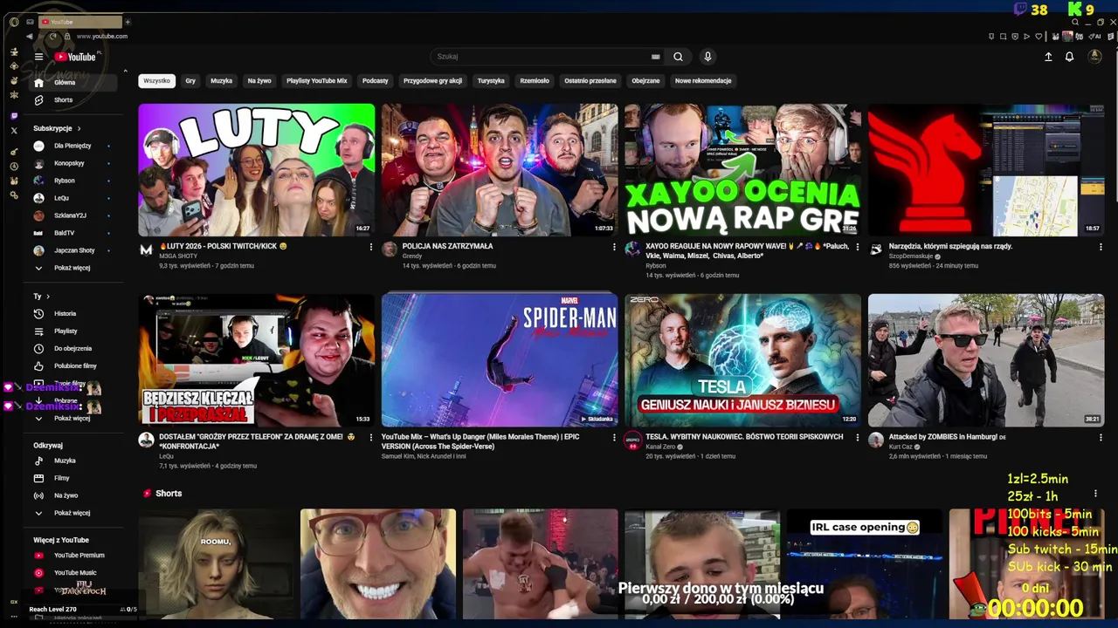
Task: Open options menu for LUTY 2026 video
Action: (371, 247)
